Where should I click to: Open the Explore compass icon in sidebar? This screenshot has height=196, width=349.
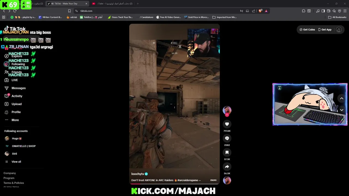(x=7, y=56)
